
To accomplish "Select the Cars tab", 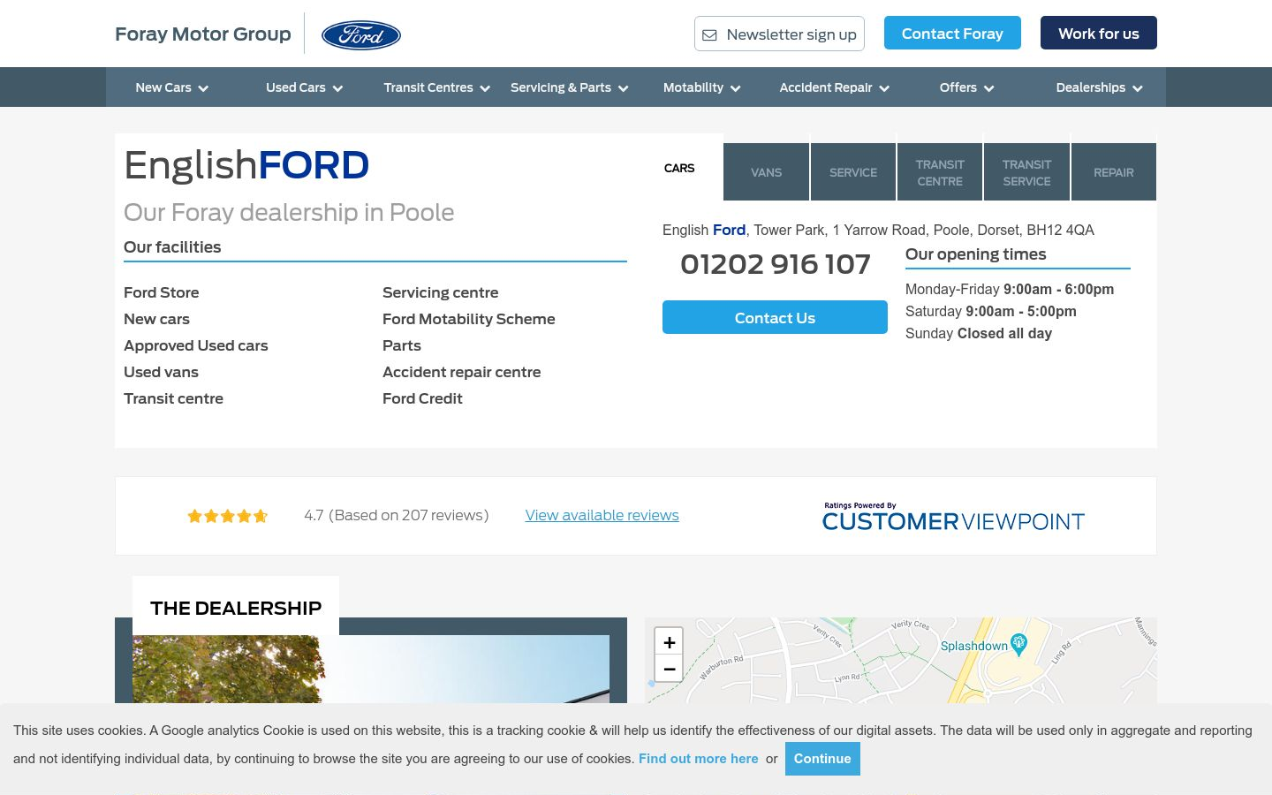I will pyautogui.click(x=679, y=168).
